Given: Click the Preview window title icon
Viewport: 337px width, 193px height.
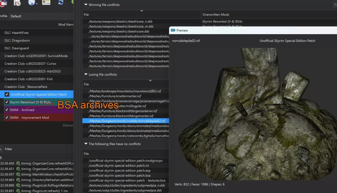Looking at the screenshot, I should (x=173, y=30).
